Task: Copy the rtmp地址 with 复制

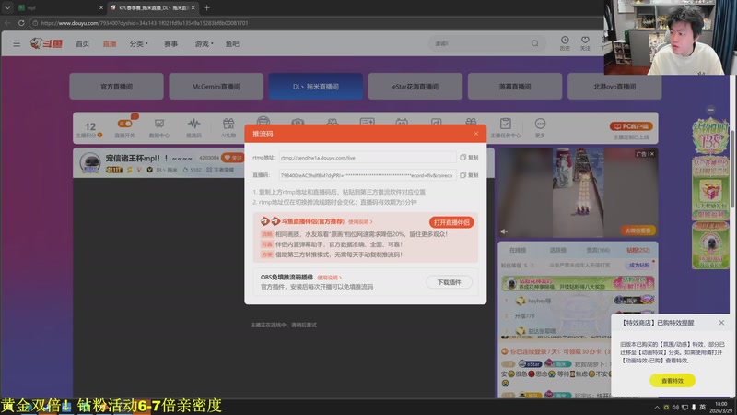Action: 469,158
